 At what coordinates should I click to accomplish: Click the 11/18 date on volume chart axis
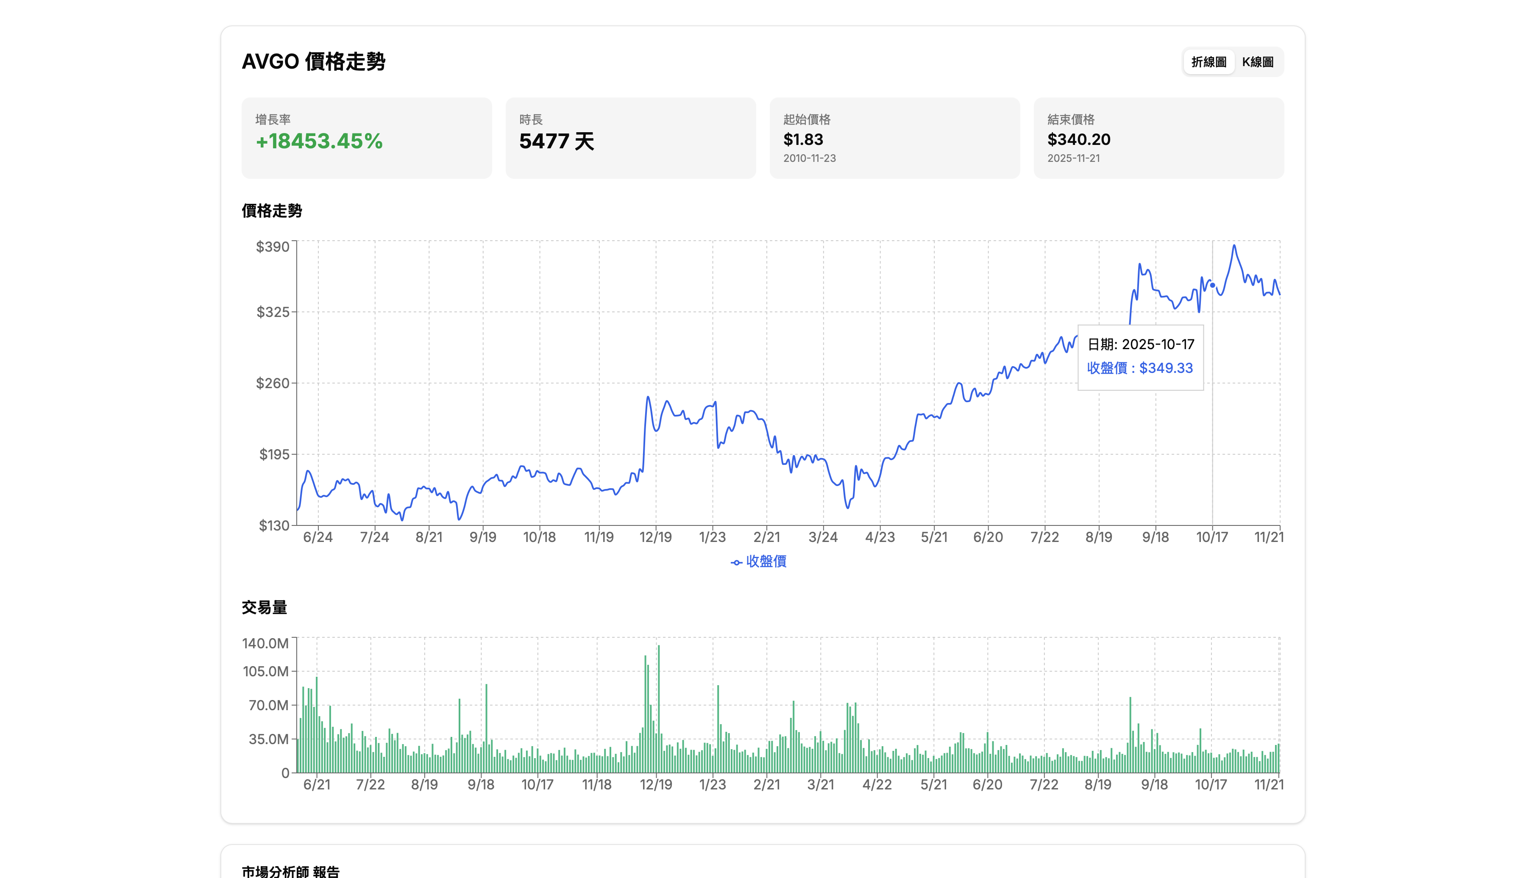(597, 784)
